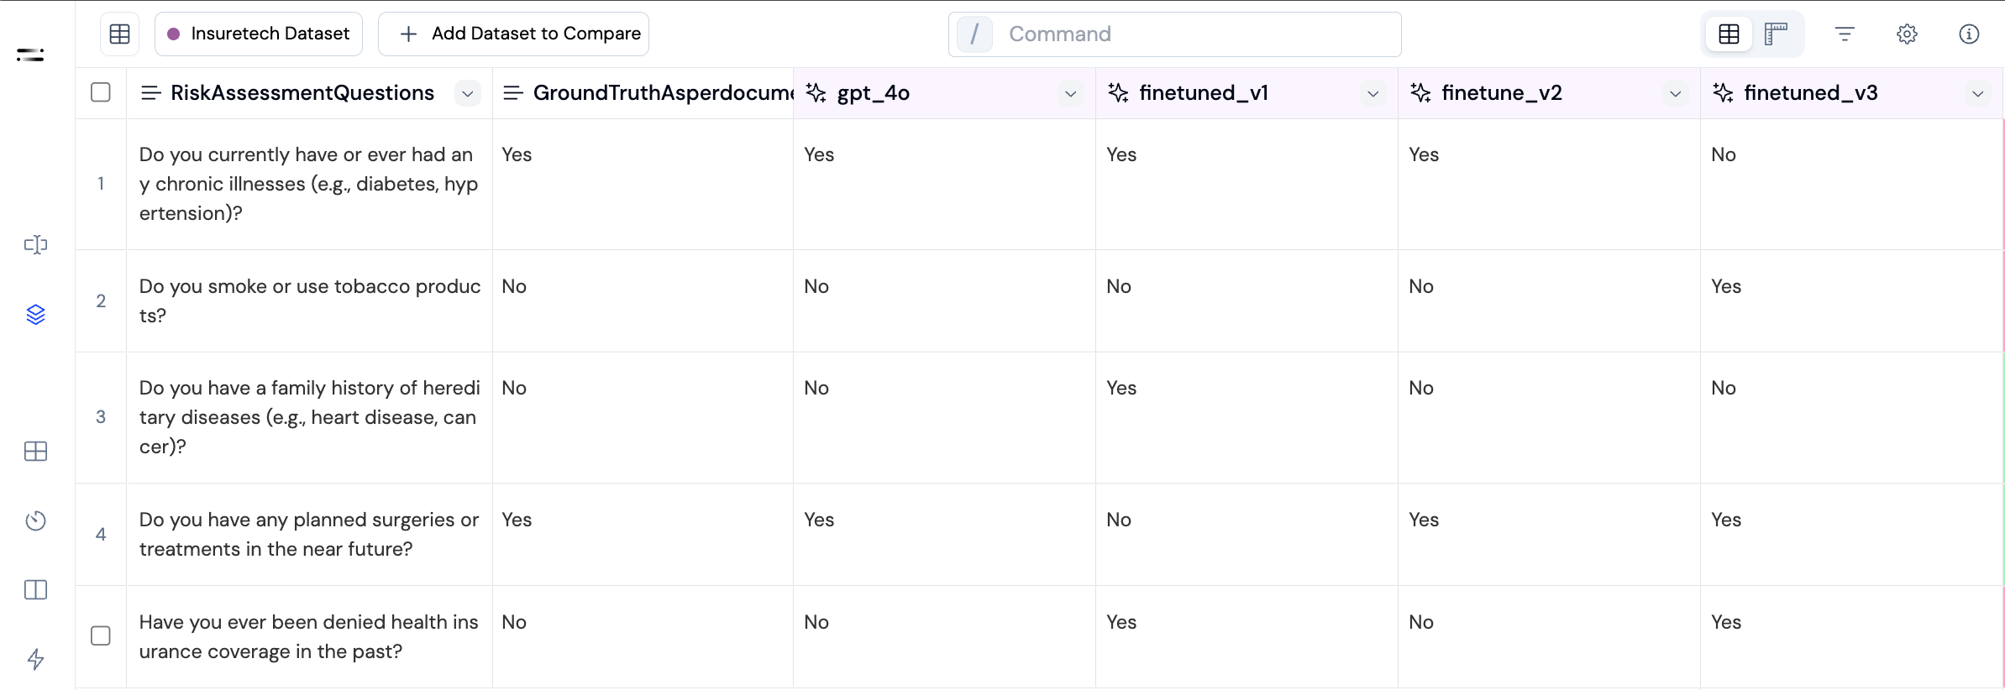Open settings gear icon in top toolbar
The height and width of the screenshot is (690, 2005).
coord(1907,34)
